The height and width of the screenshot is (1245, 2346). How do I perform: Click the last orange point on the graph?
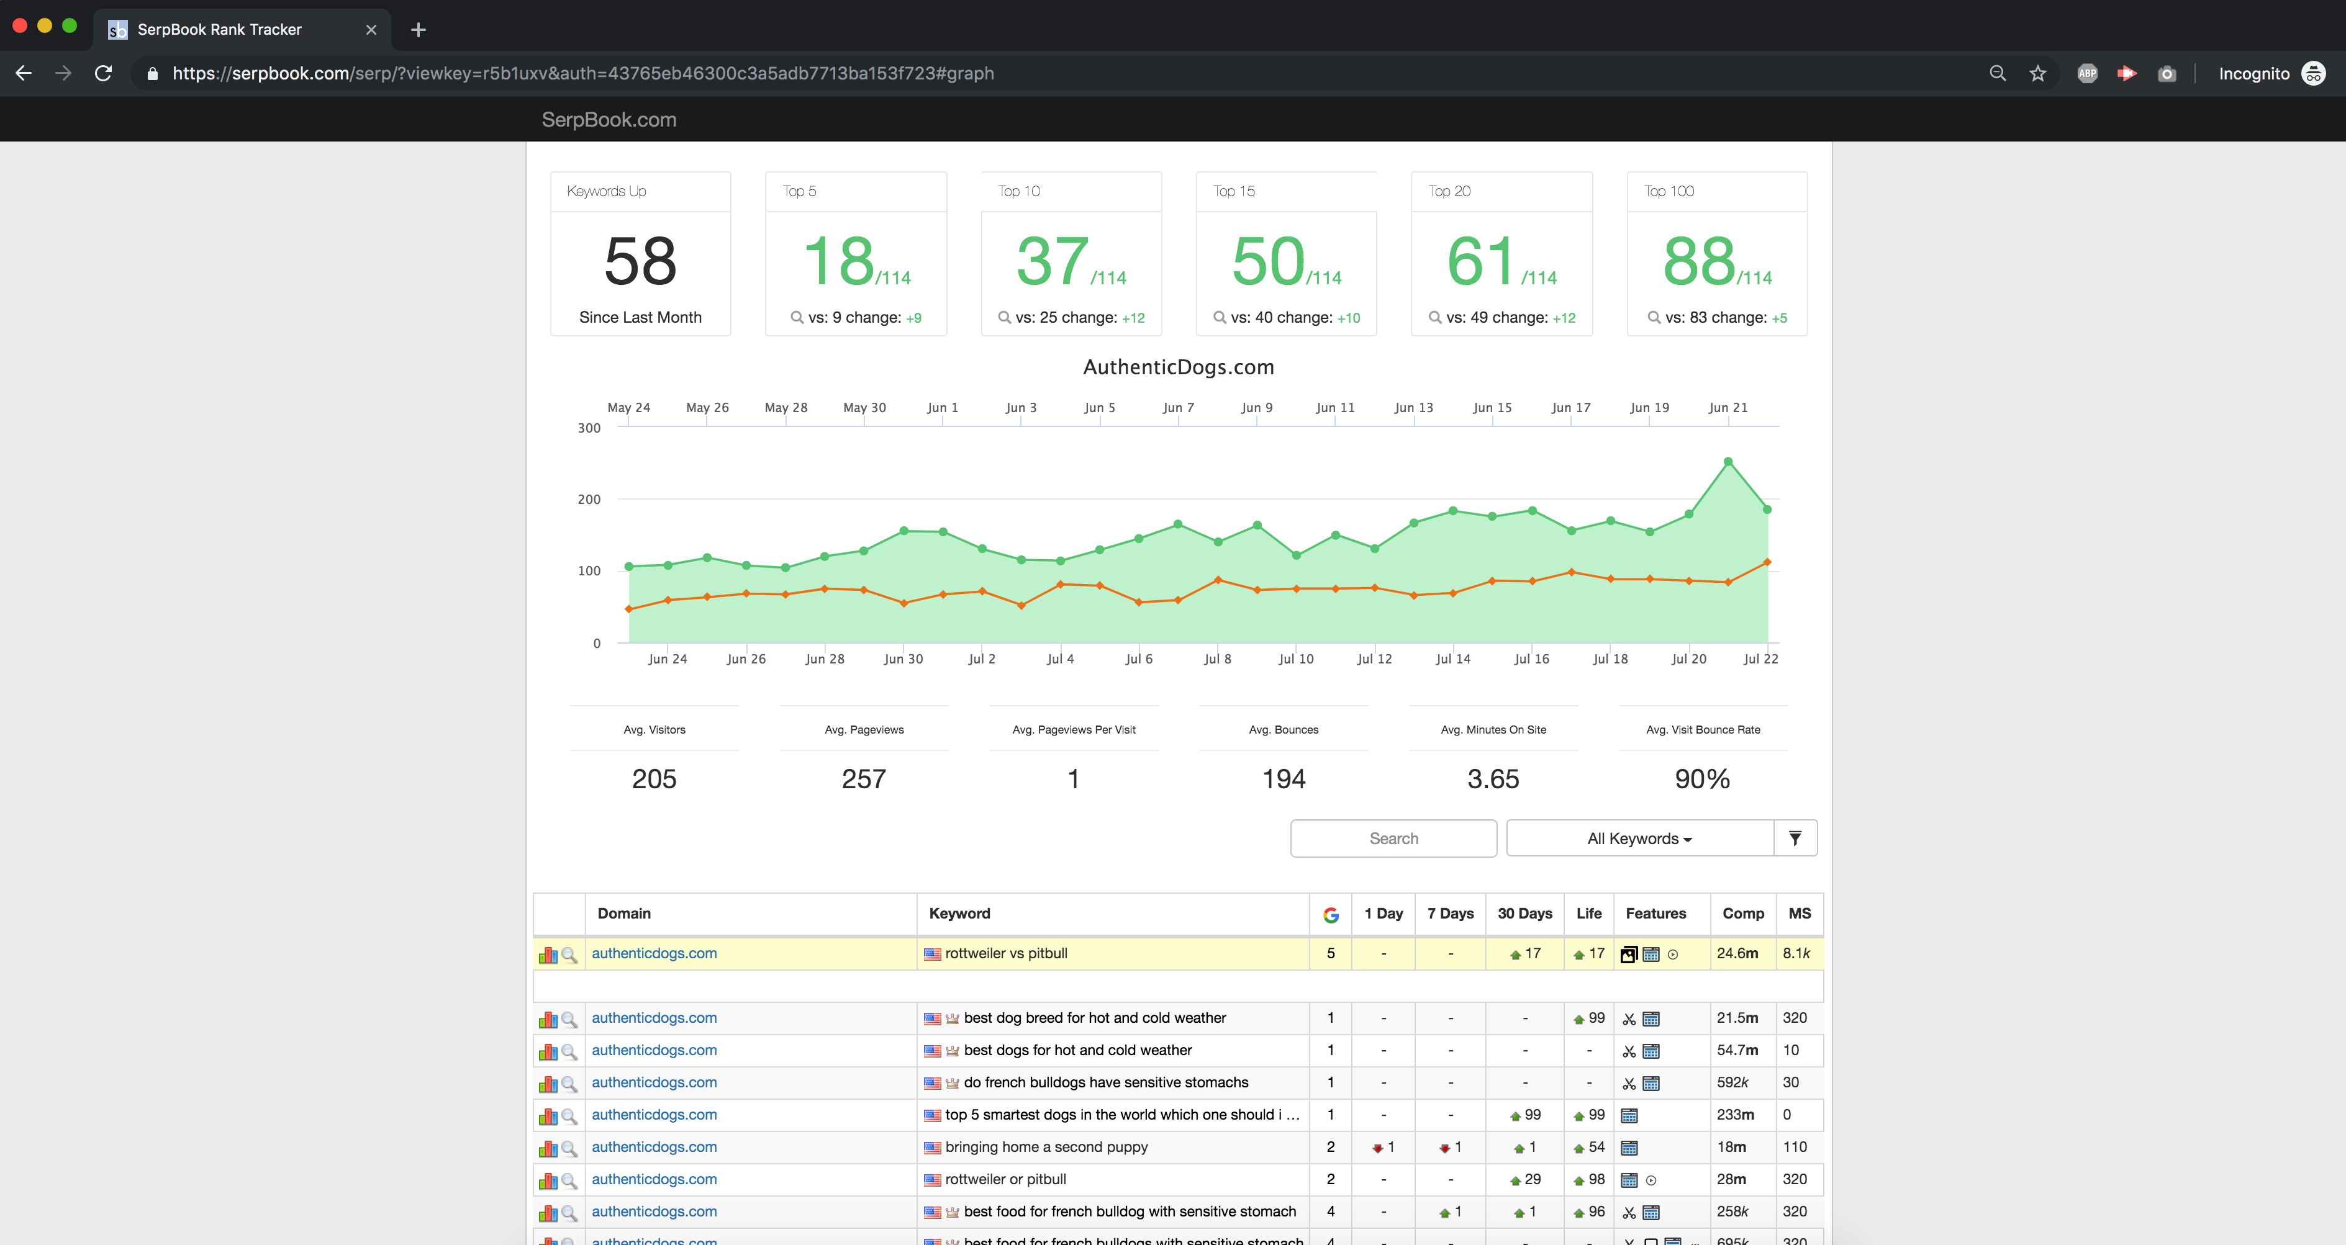(x=1767, y=562)
